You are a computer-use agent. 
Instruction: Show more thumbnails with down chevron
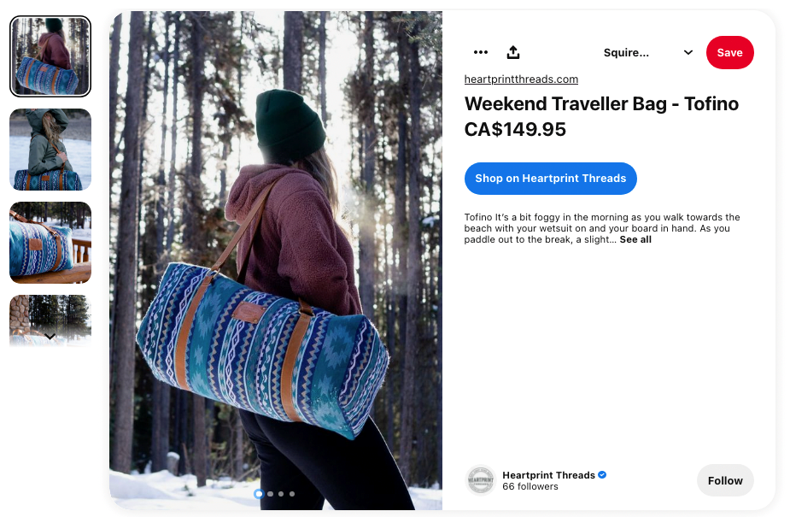point(50,336)
